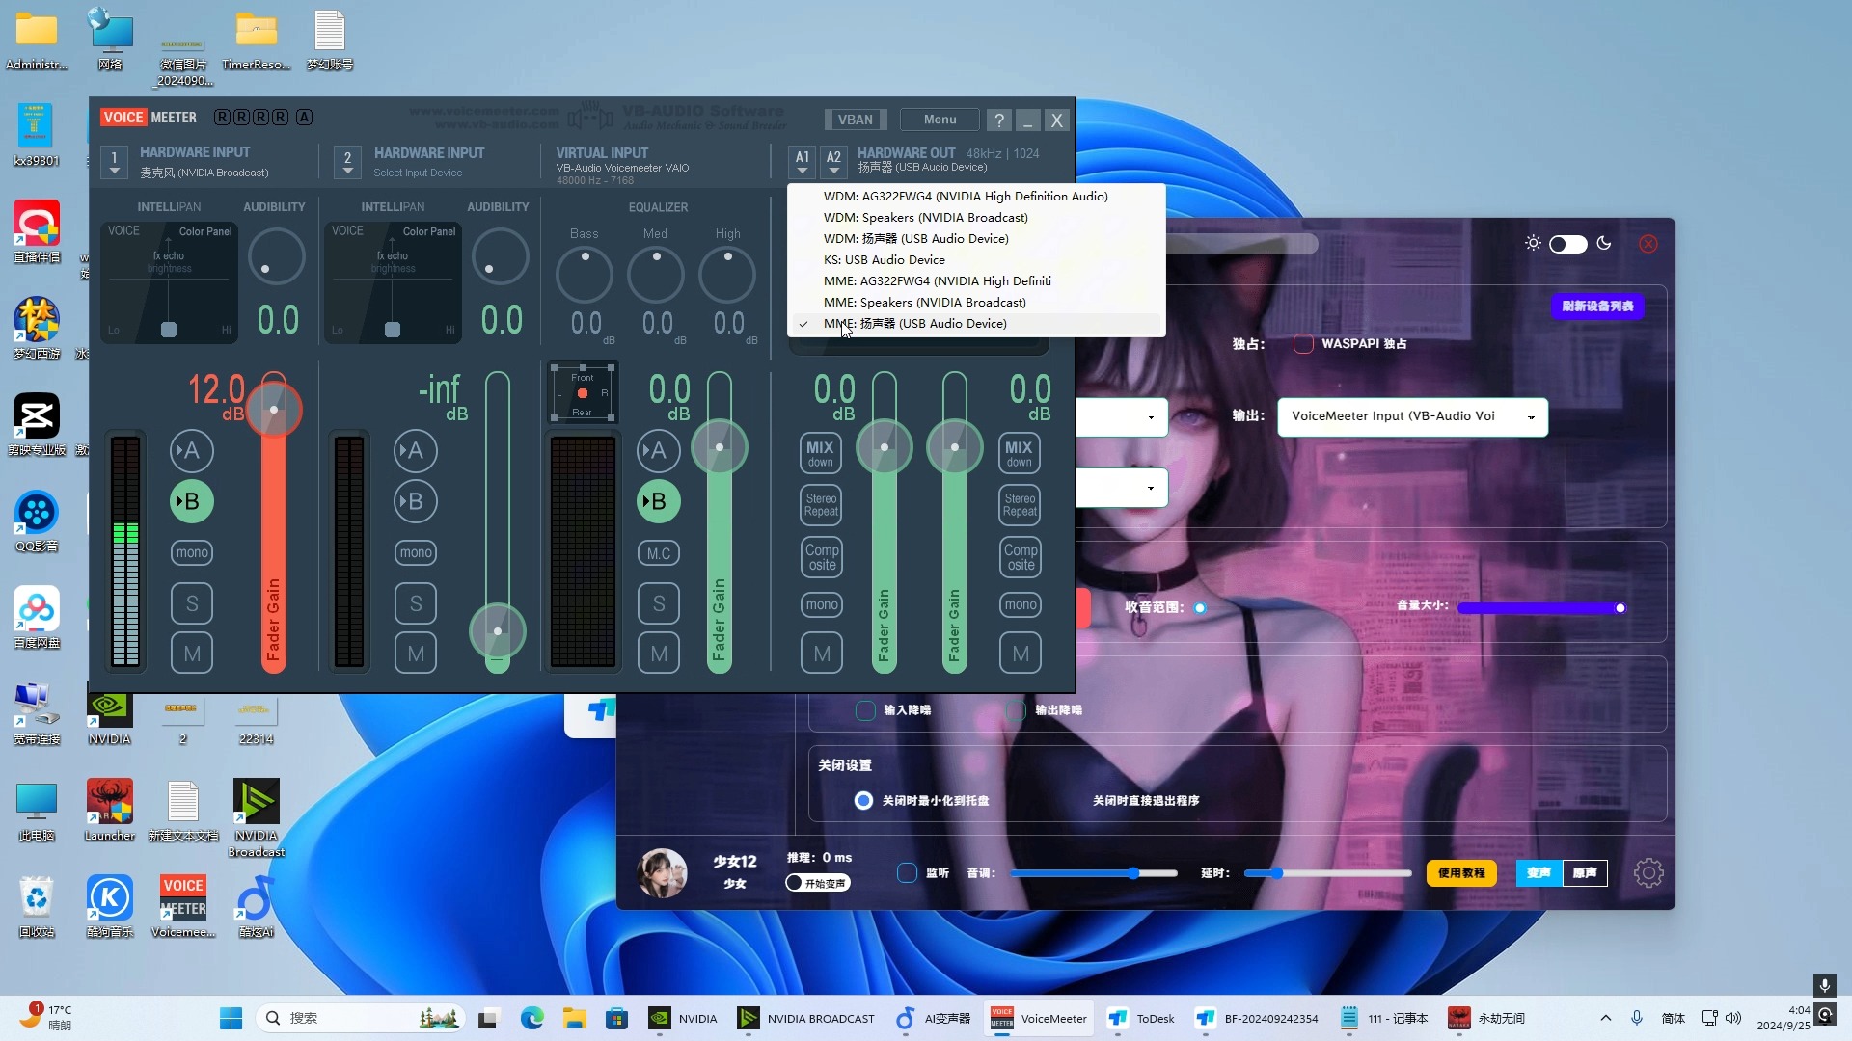The height and width of the screenshot is (1041, 1852).
Task: Click the 少女12 voice avatar
Action: coord(662,873)
